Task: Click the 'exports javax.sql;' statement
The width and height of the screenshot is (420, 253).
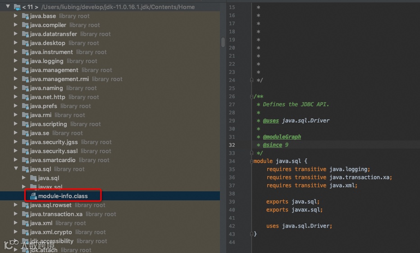Action: [x=294, y=210]
